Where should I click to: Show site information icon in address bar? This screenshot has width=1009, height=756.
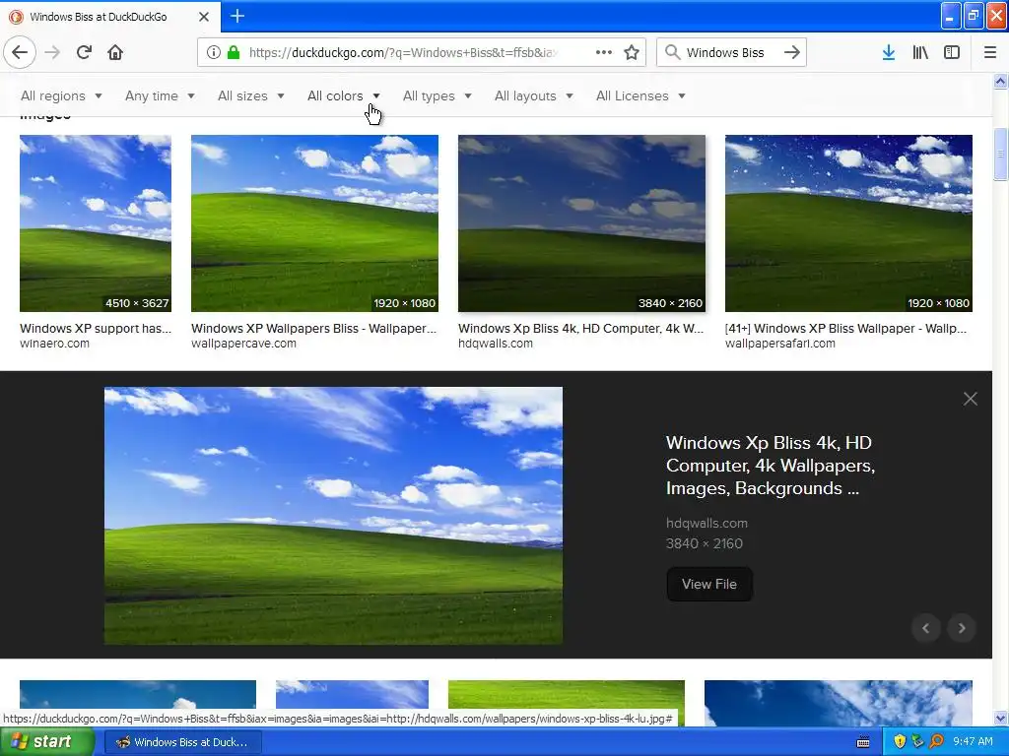click(x=213, y=52)
